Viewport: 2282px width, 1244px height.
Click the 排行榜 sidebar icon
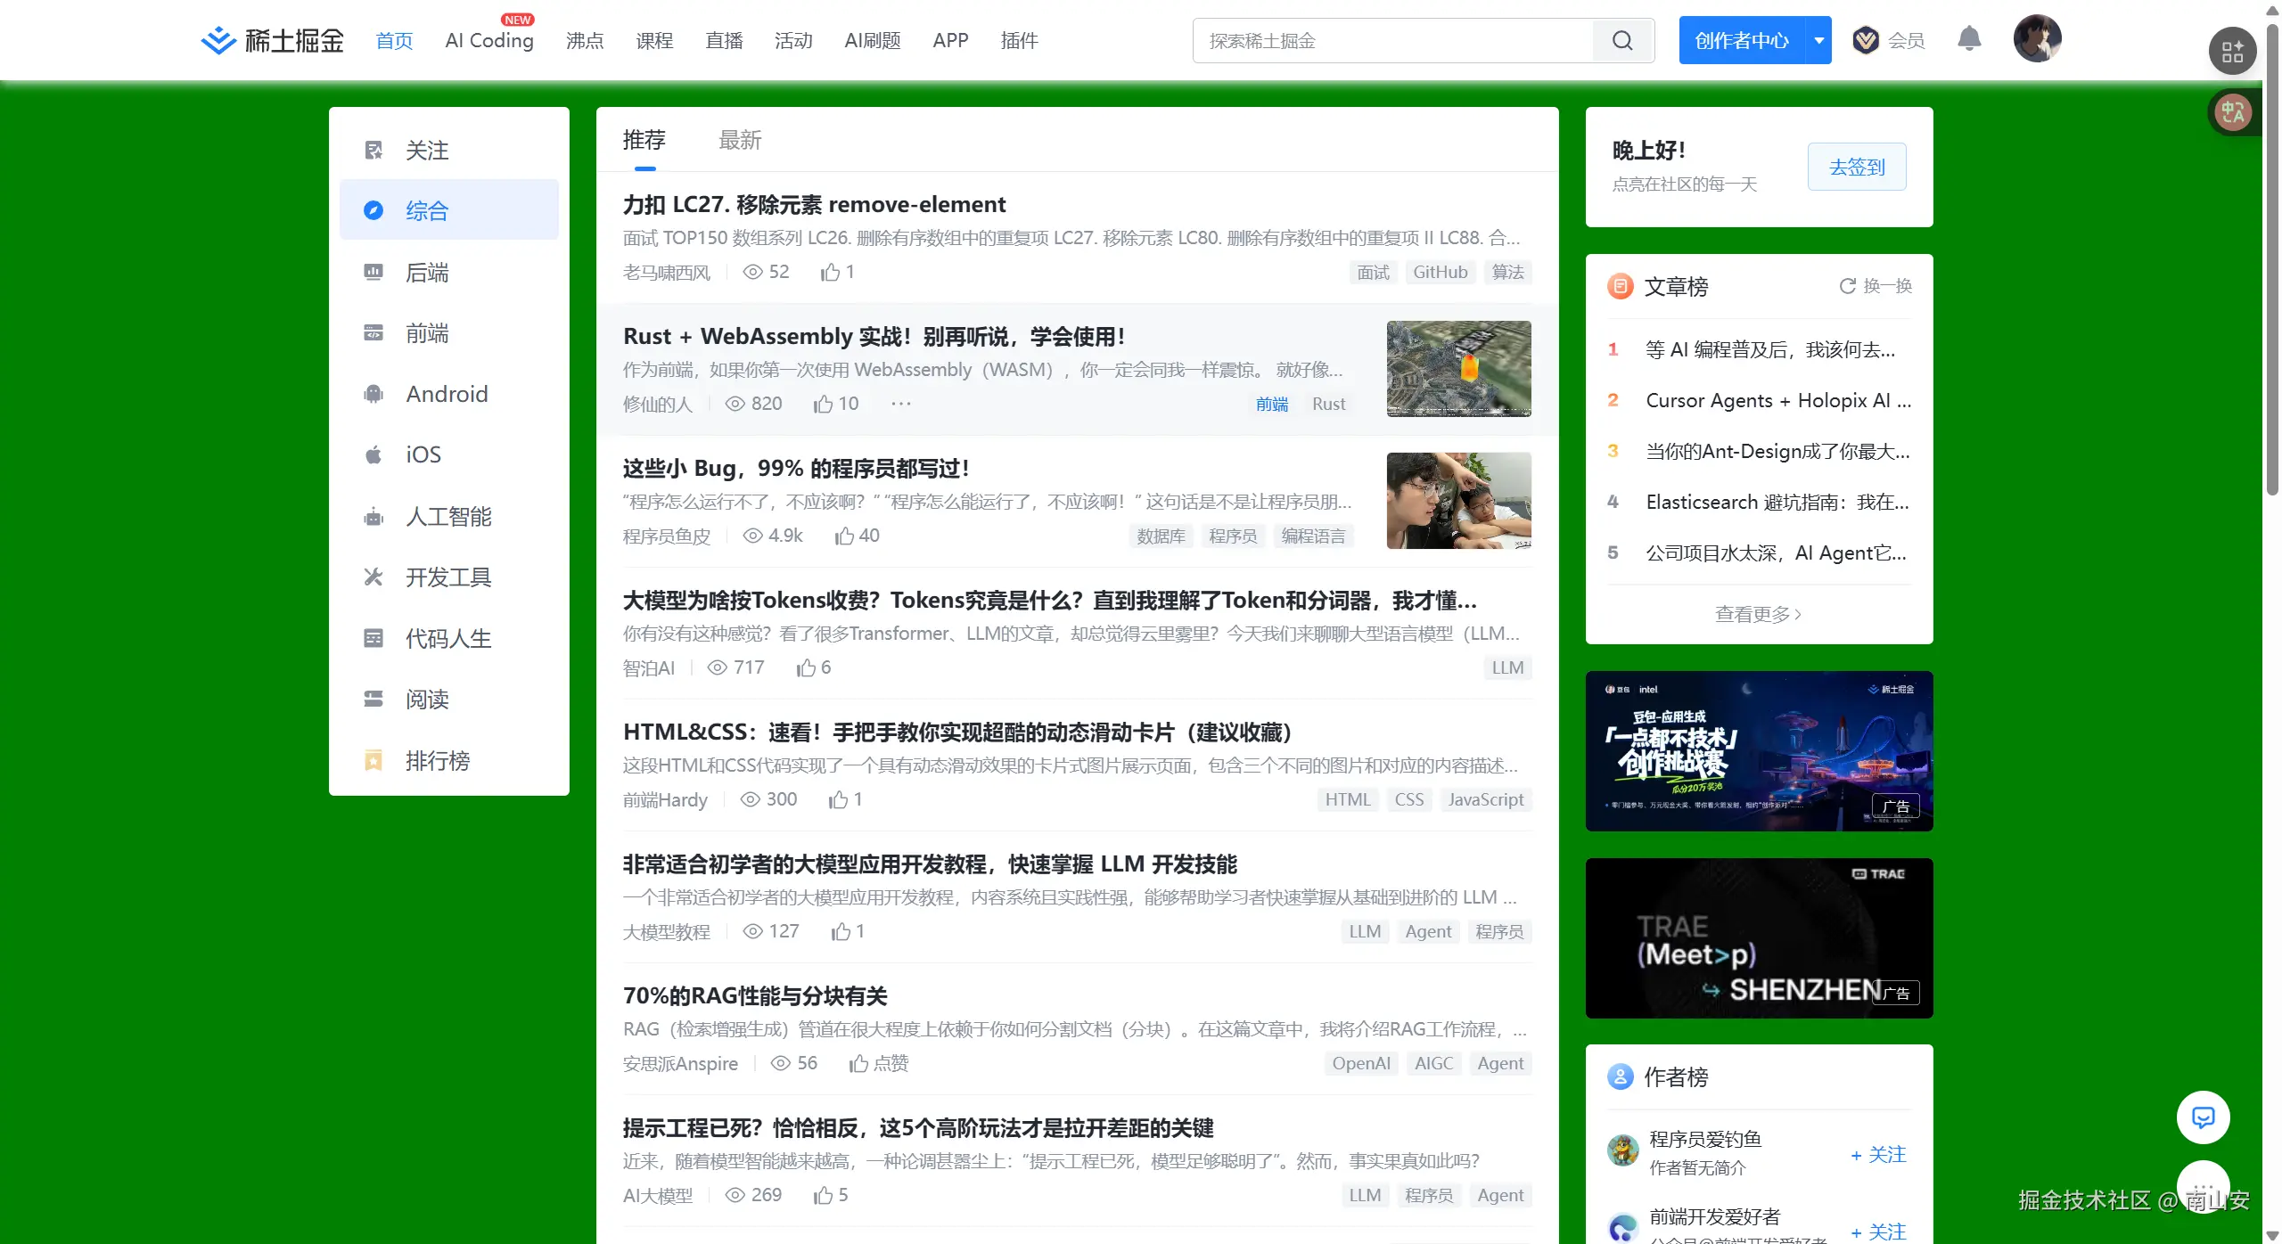click(373, 760)
